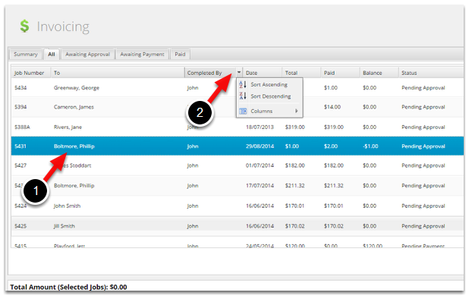Image resolution: width=469 pixels, height=299 pixels.
Task: Click the $170.02 total cell
Action: click(x=294, y=226)
